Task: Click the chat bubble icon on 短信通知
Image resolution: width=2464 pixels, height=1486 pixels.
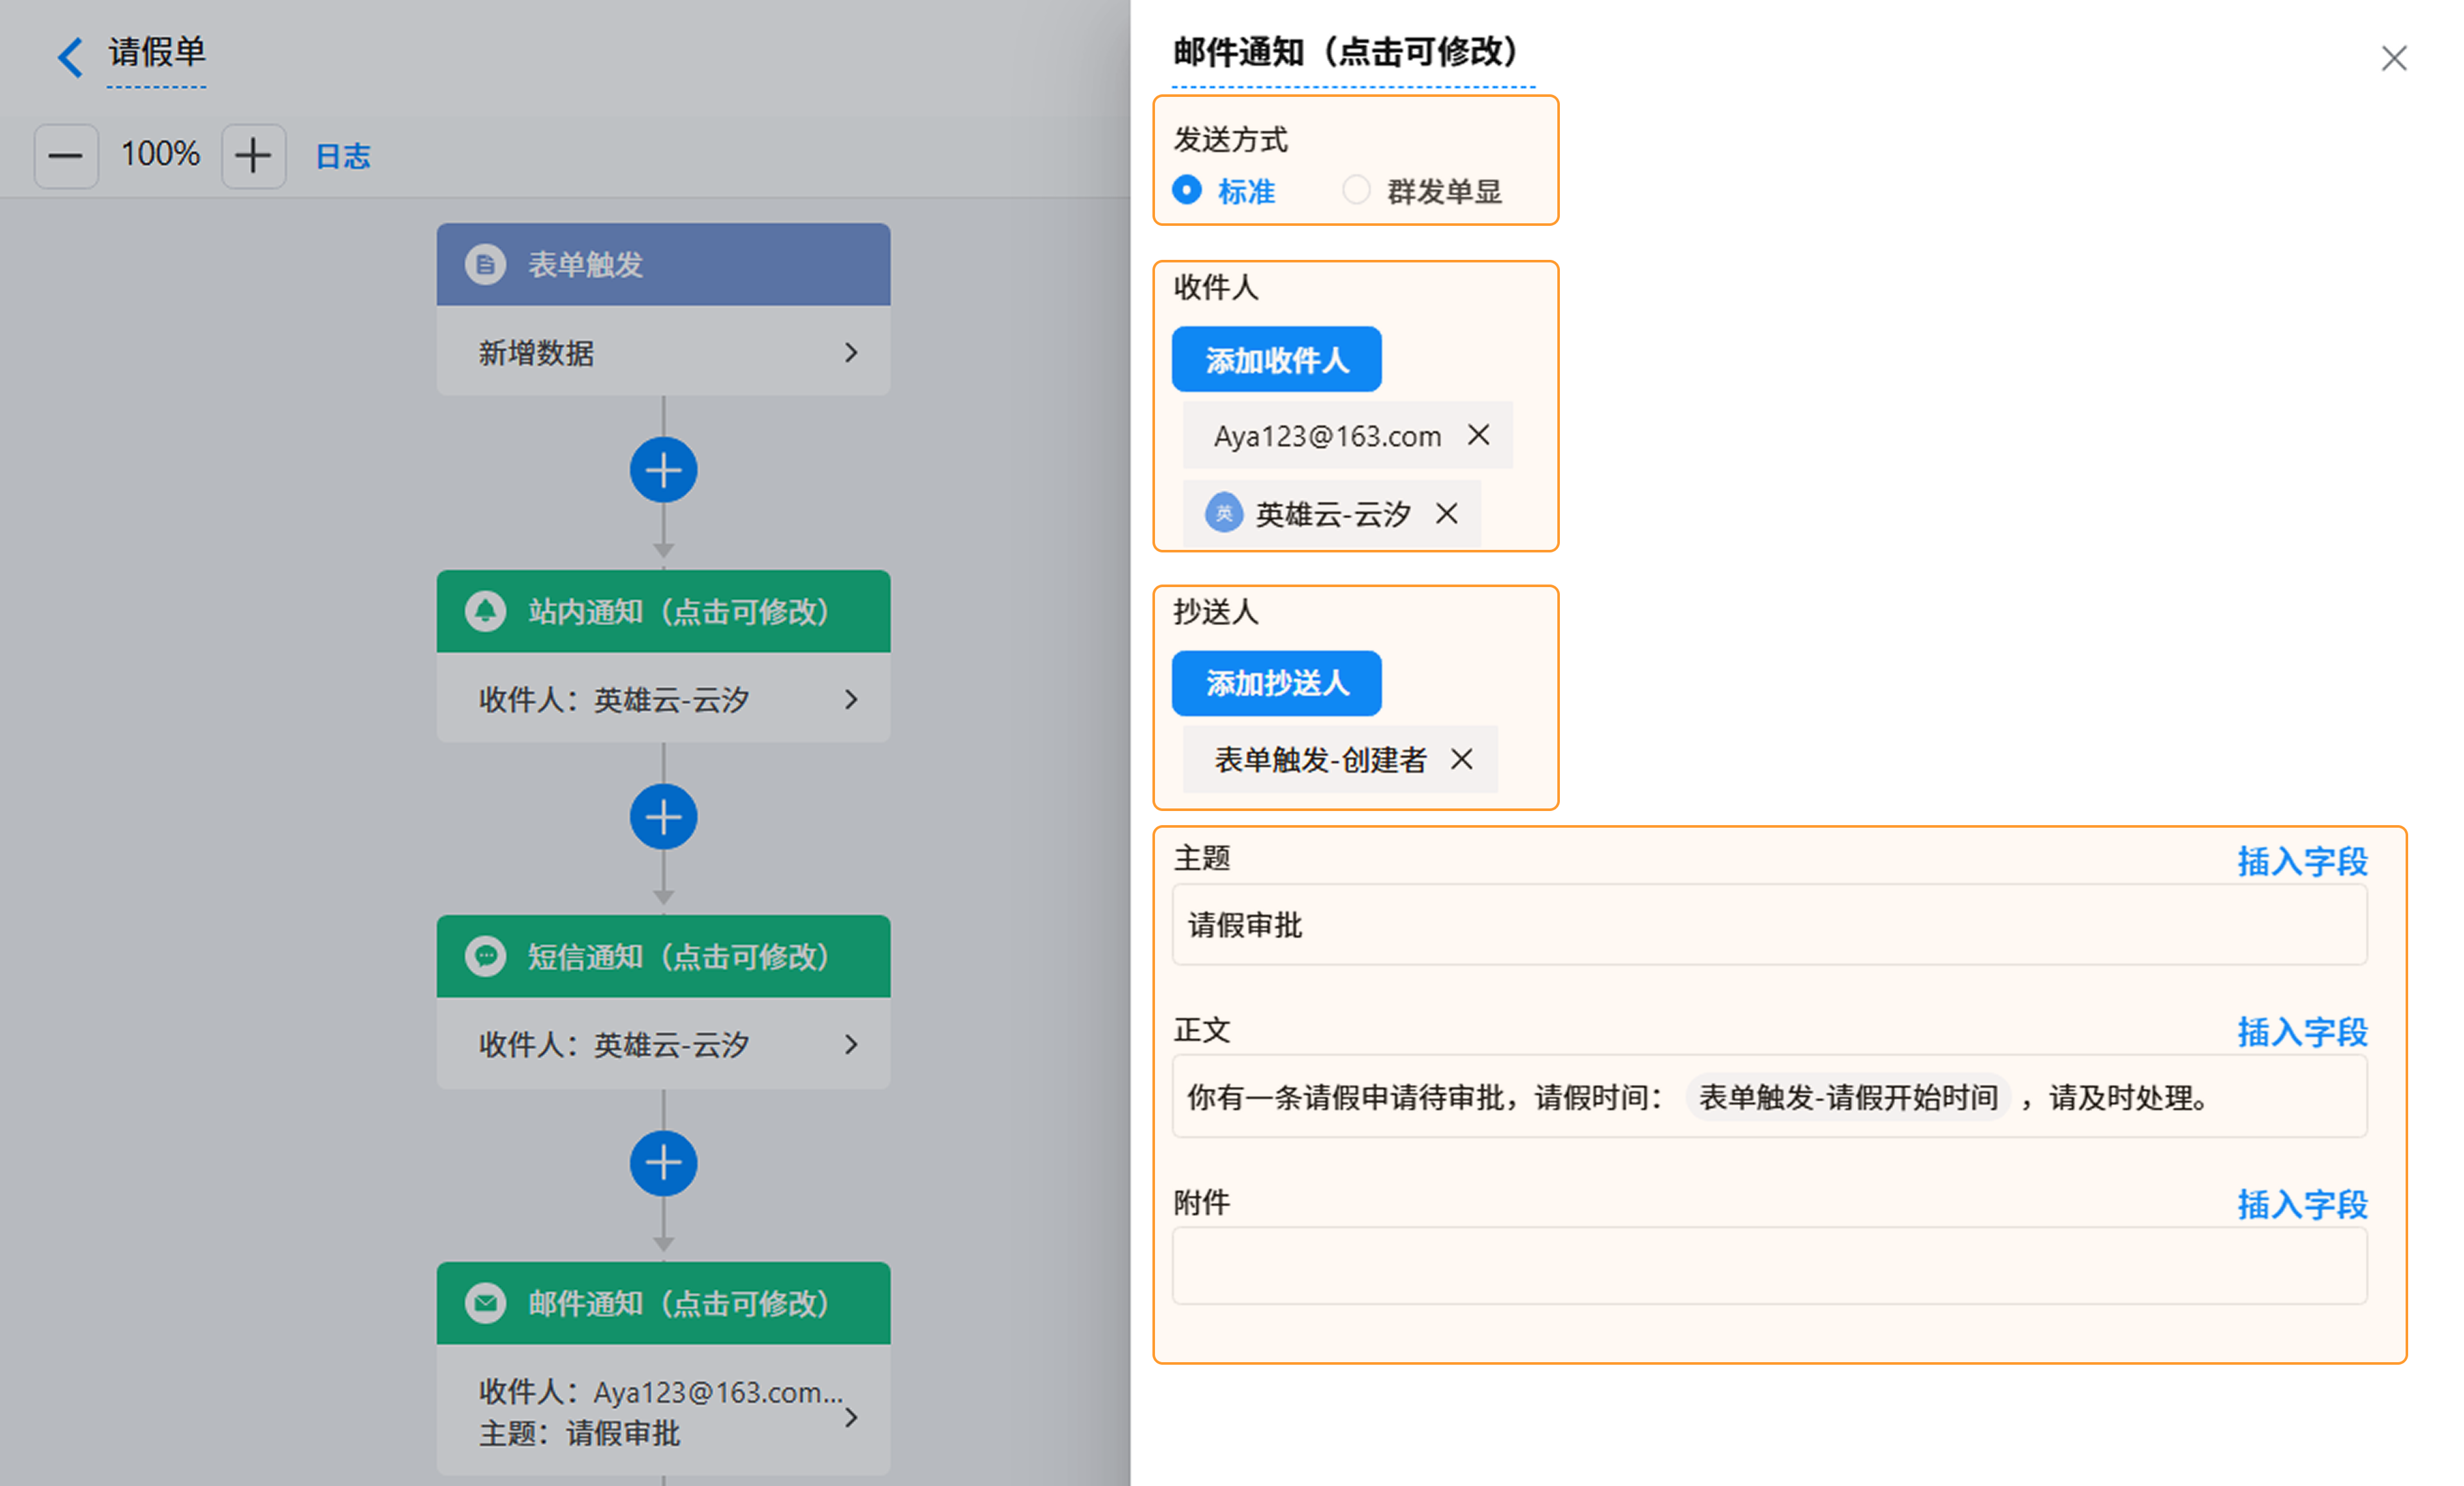Action: (485, 957)
